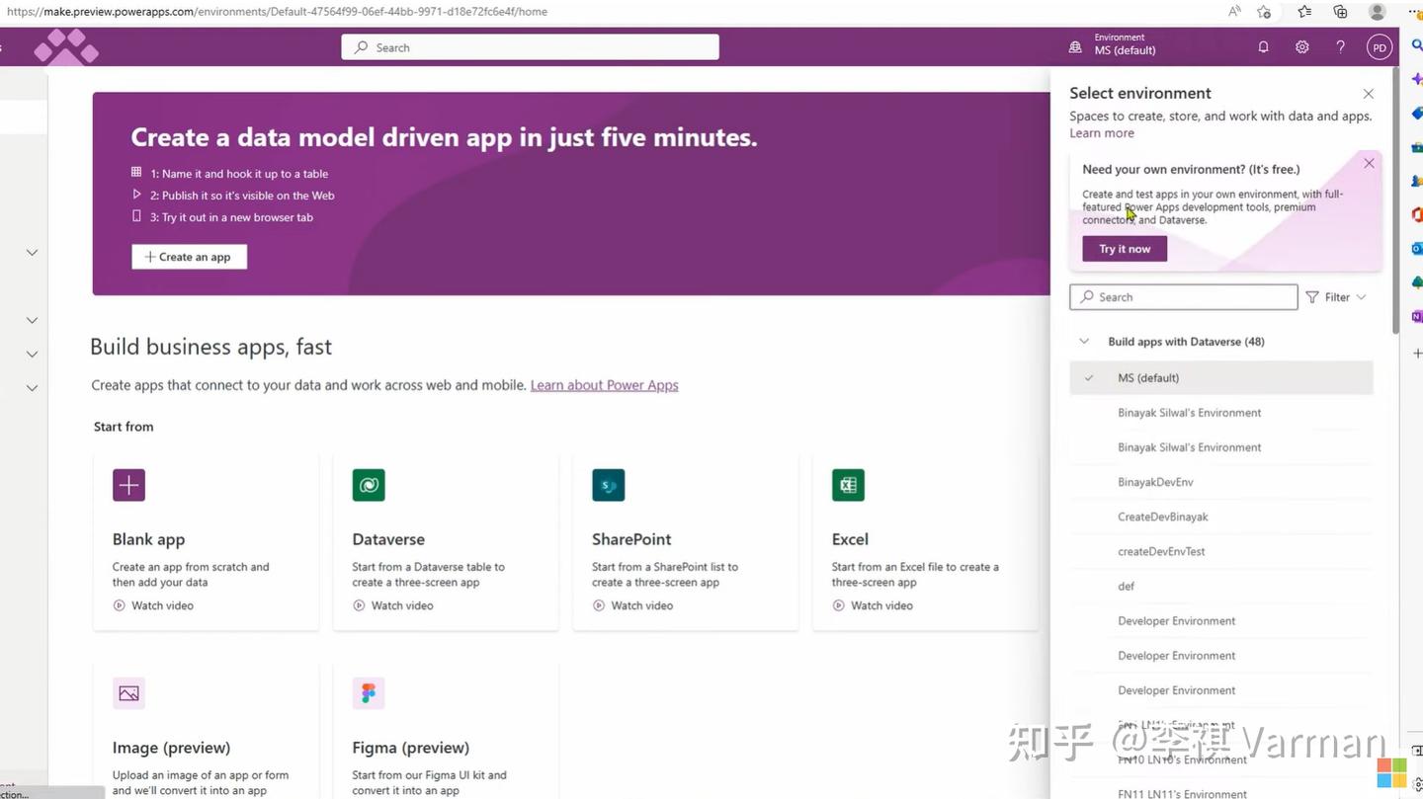This screenshot has width=1423, height=799.
Task: Click the Excel card icon
Action: pyautogui.click(x=848, y=485)
